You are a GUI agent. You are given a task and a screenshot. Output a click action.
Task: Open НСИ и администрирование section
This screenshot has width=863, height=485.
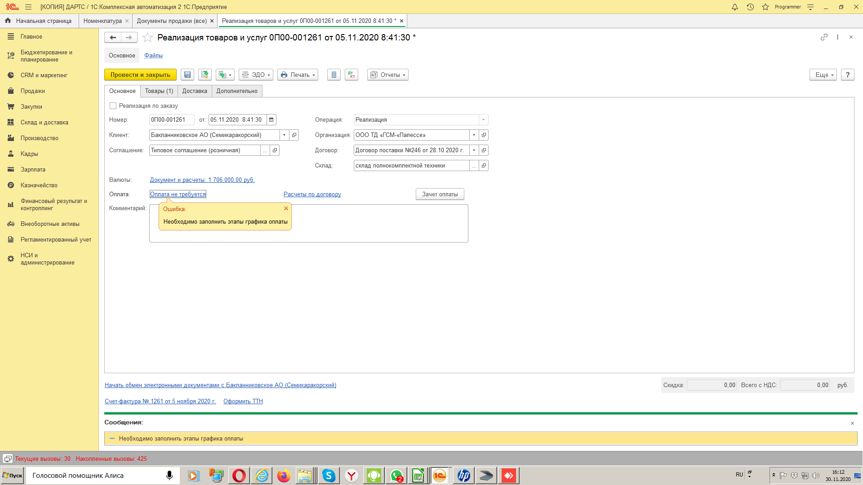[x=47, y=259]
